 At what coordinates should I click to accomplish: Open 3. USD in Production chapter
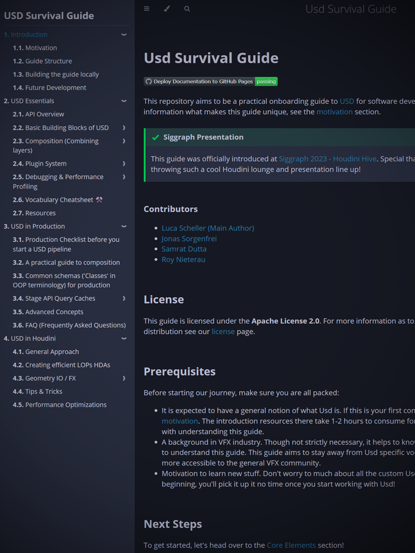(34, 226)
